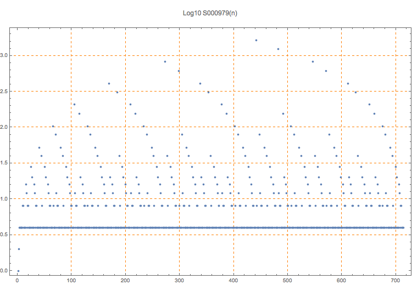Click the lowest data point at value 0.0
This screenshot has height=285, width=412.
18,271
